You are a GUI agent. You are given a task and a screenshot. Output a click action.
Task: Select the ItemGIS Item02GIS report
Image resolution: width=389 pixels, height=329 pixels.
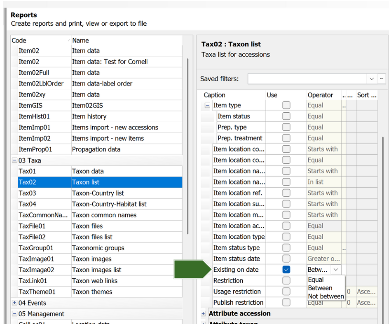click(x=100, y=106)
